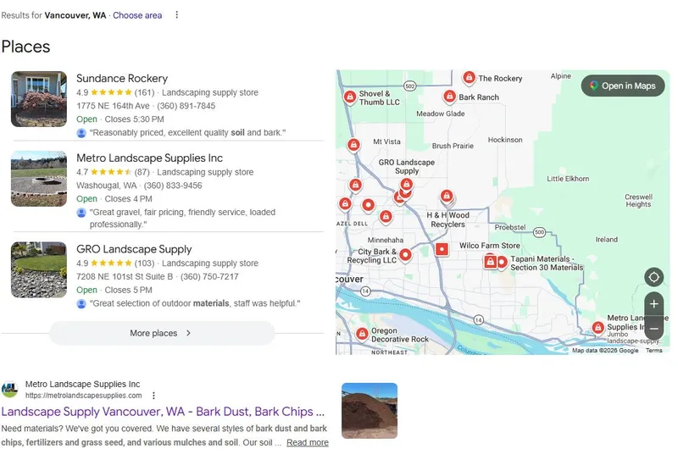
Task: Open Landscape Supply Vancouver, WA result link
Action: (x=163, y=412)
